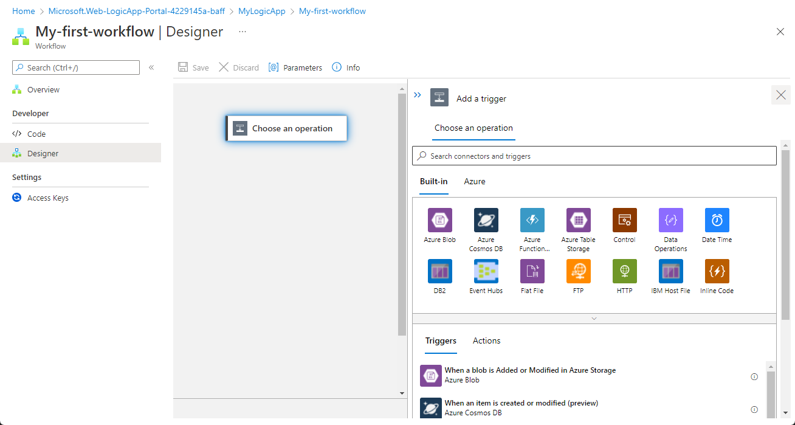The width and height of the screenshot is (795, 425).
Task: Open the Info toolbar item
Action: click(346, 67)
